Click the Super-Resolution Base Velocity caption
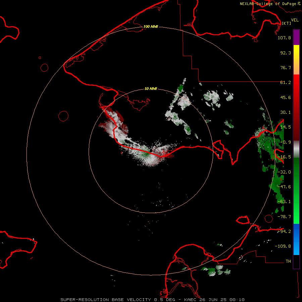This screenshot has width=302, height=302. pyautogui.click(x=153, y=300)
